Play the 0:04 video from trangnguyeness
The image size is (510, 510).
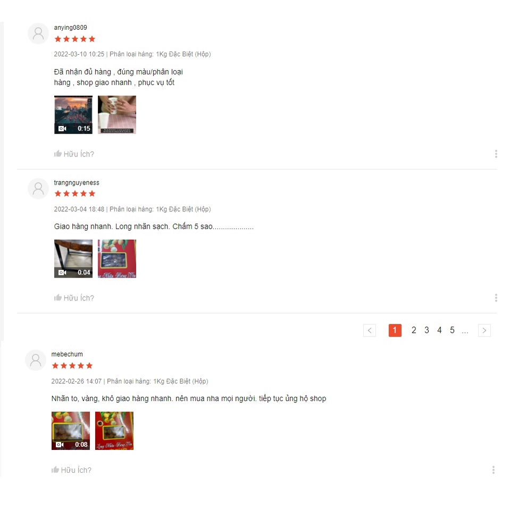[x=73, y=259]
